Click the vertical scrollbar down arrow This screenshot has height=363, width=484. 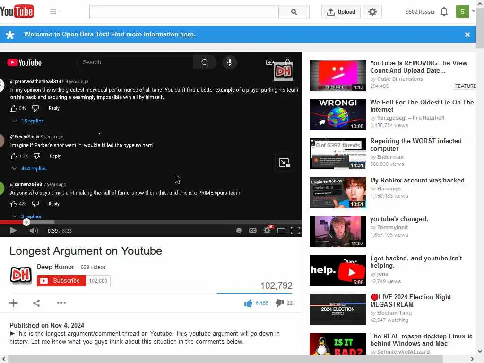480,351
